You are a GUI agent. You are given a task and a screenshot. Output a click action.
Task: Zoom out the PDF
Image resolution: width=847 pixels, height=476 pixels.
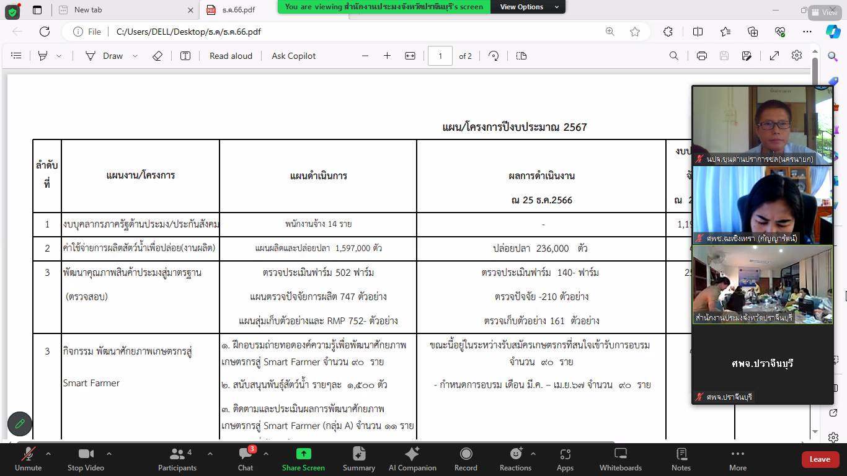click(x=365, y=56)
